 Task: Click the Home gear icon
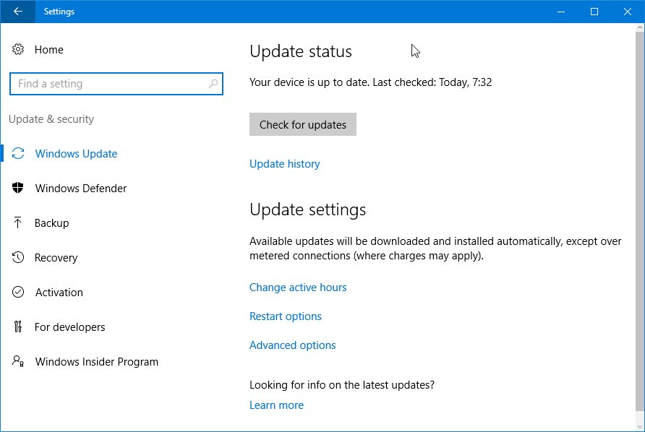click(17, 49)
